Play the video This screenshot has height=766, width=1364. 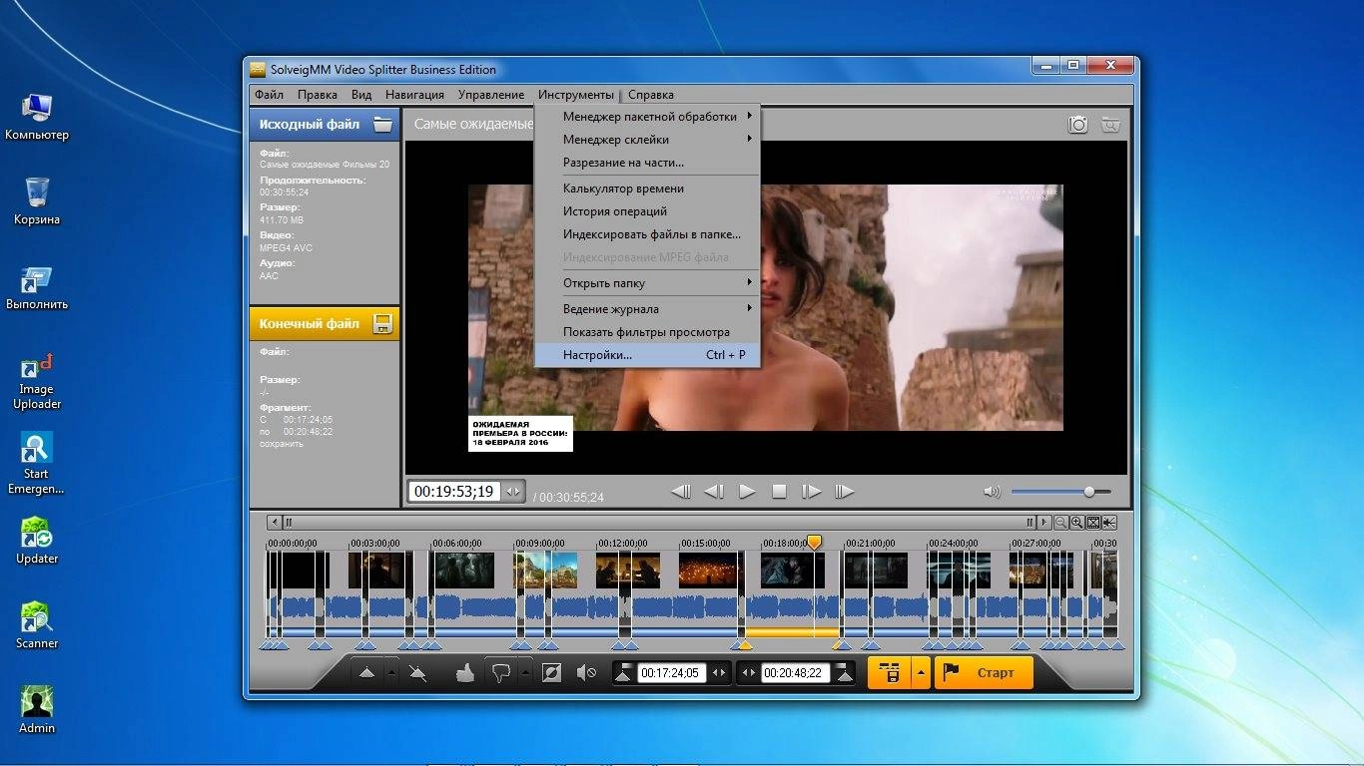click(x=747, y=492)
